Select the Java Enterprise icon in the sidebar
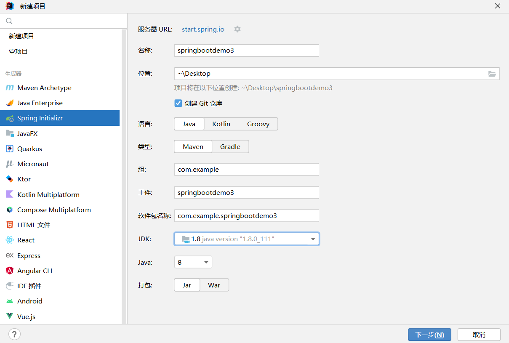509x343 pixels. click(x=10, y=103)
